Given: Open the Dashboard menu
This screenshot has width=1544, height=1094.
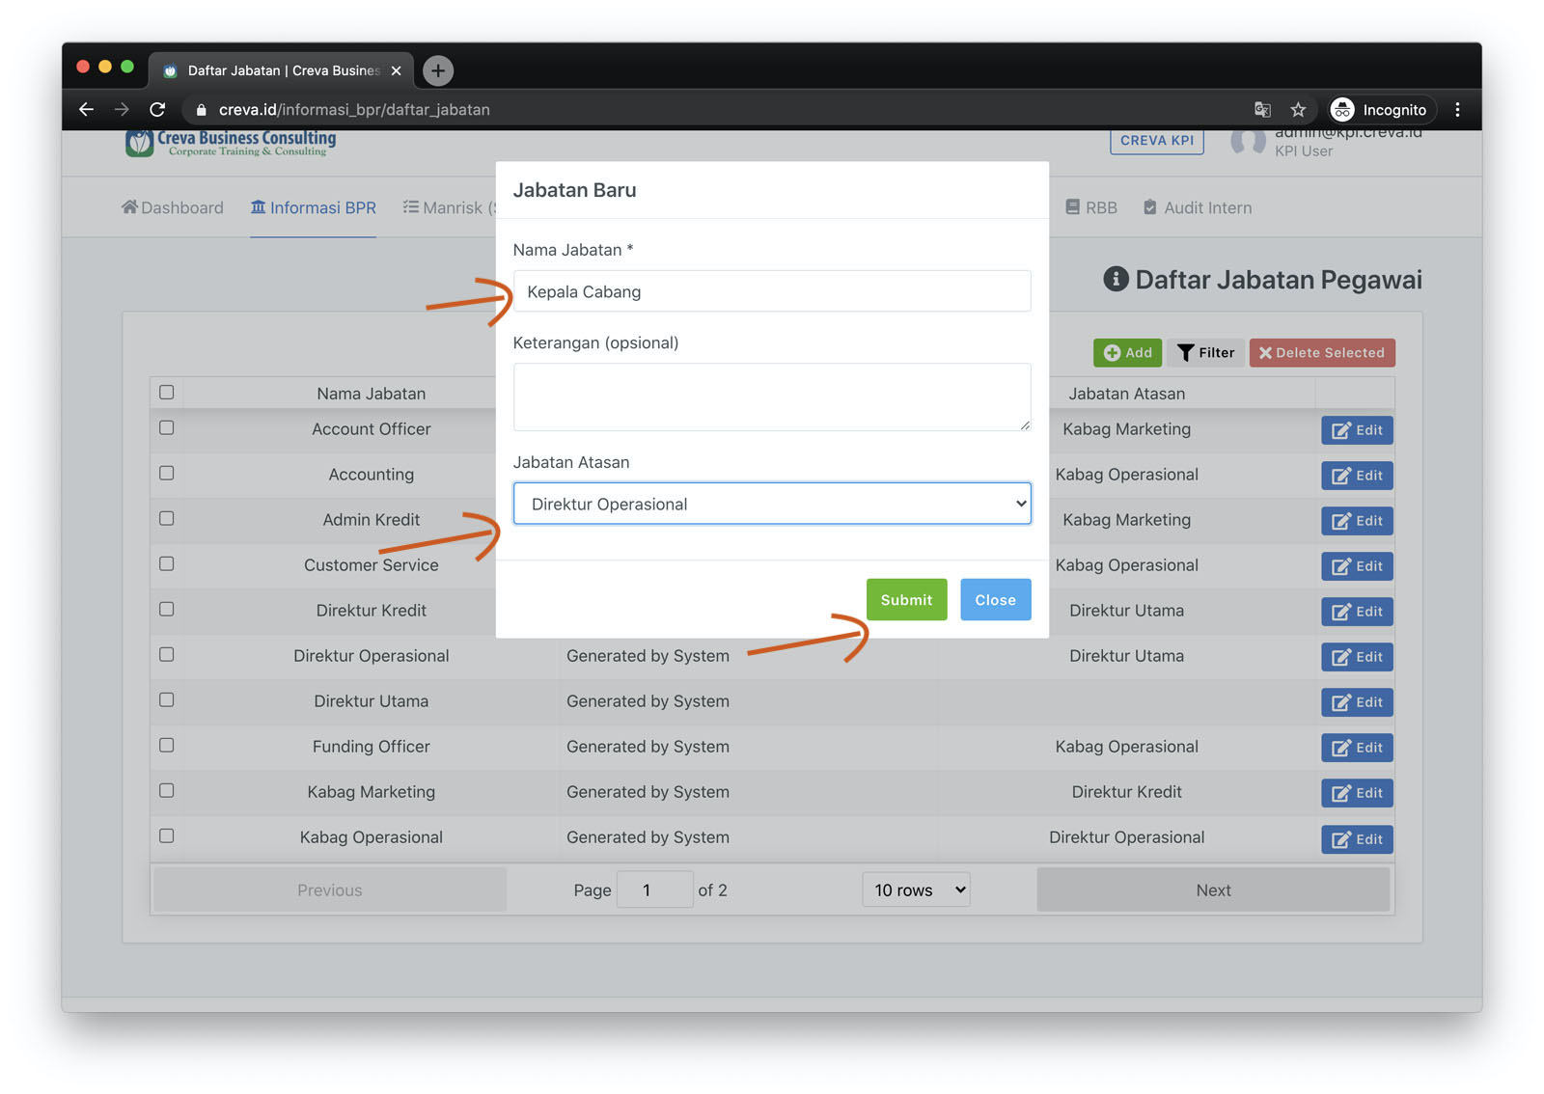Looking at the screenshot, I should pyautogui.click(x=172, y=207).
